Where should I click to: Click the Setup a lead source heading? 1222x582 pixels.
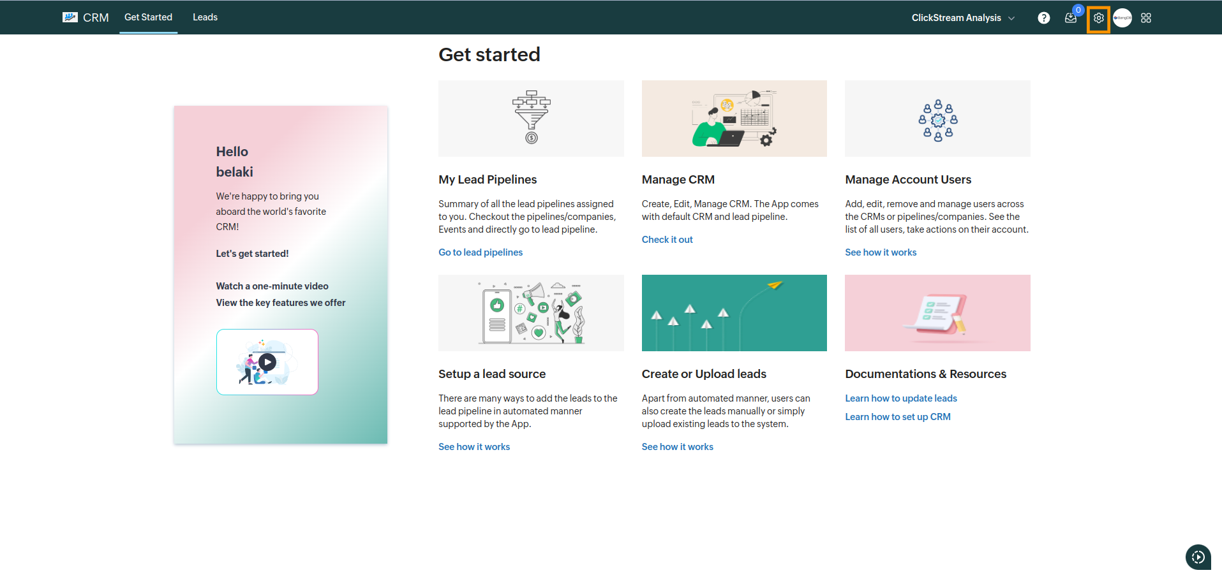492,374
